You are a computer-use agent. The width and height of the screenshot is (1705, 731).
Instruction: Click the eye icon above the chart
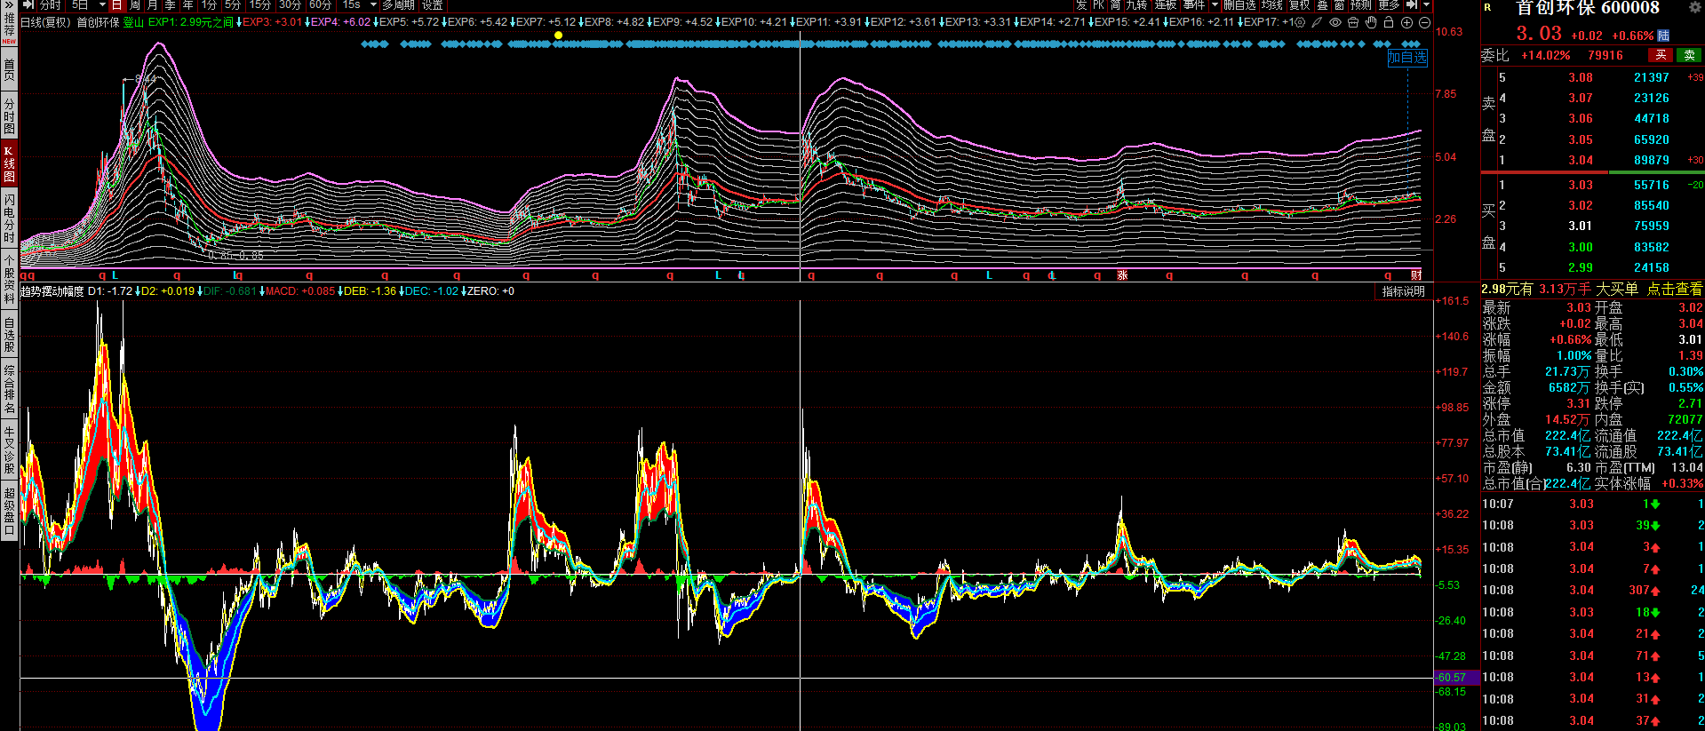point(1335,22)
